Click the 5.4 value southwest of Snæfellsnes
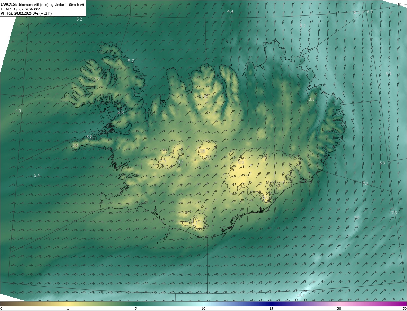Viewport: 407px width, 311px height. (x=37, y=176)
